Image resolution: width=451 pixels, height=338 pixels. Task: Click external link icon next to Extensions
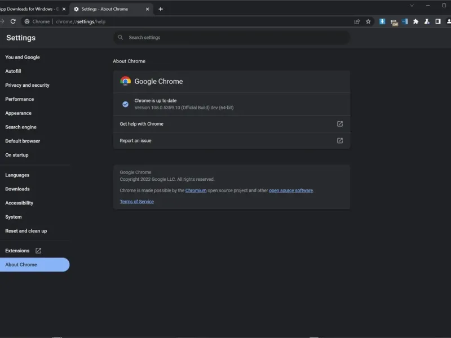click(x=38, y=251)
